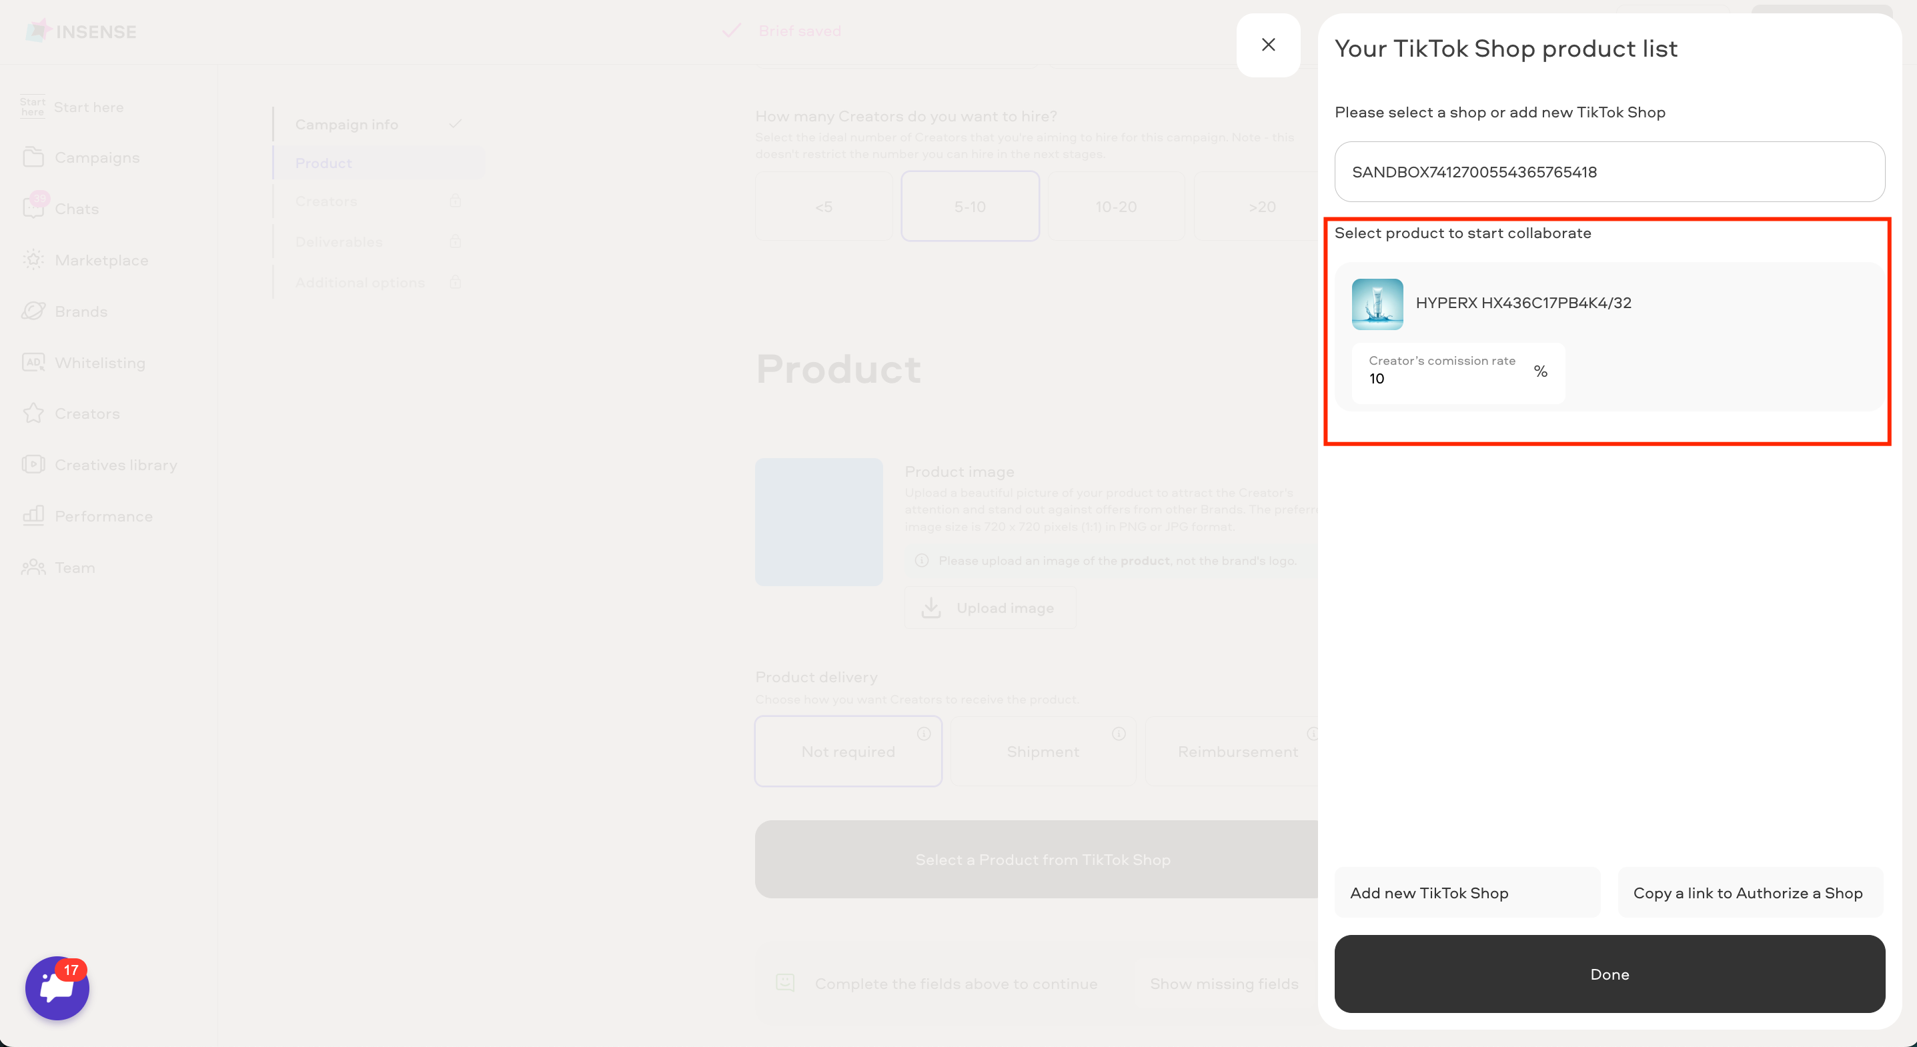Open the Creators star icon
Image resolution: width=1917 pixels, height=1047 pixels.
pyautogui.click(x=33, y=413)
